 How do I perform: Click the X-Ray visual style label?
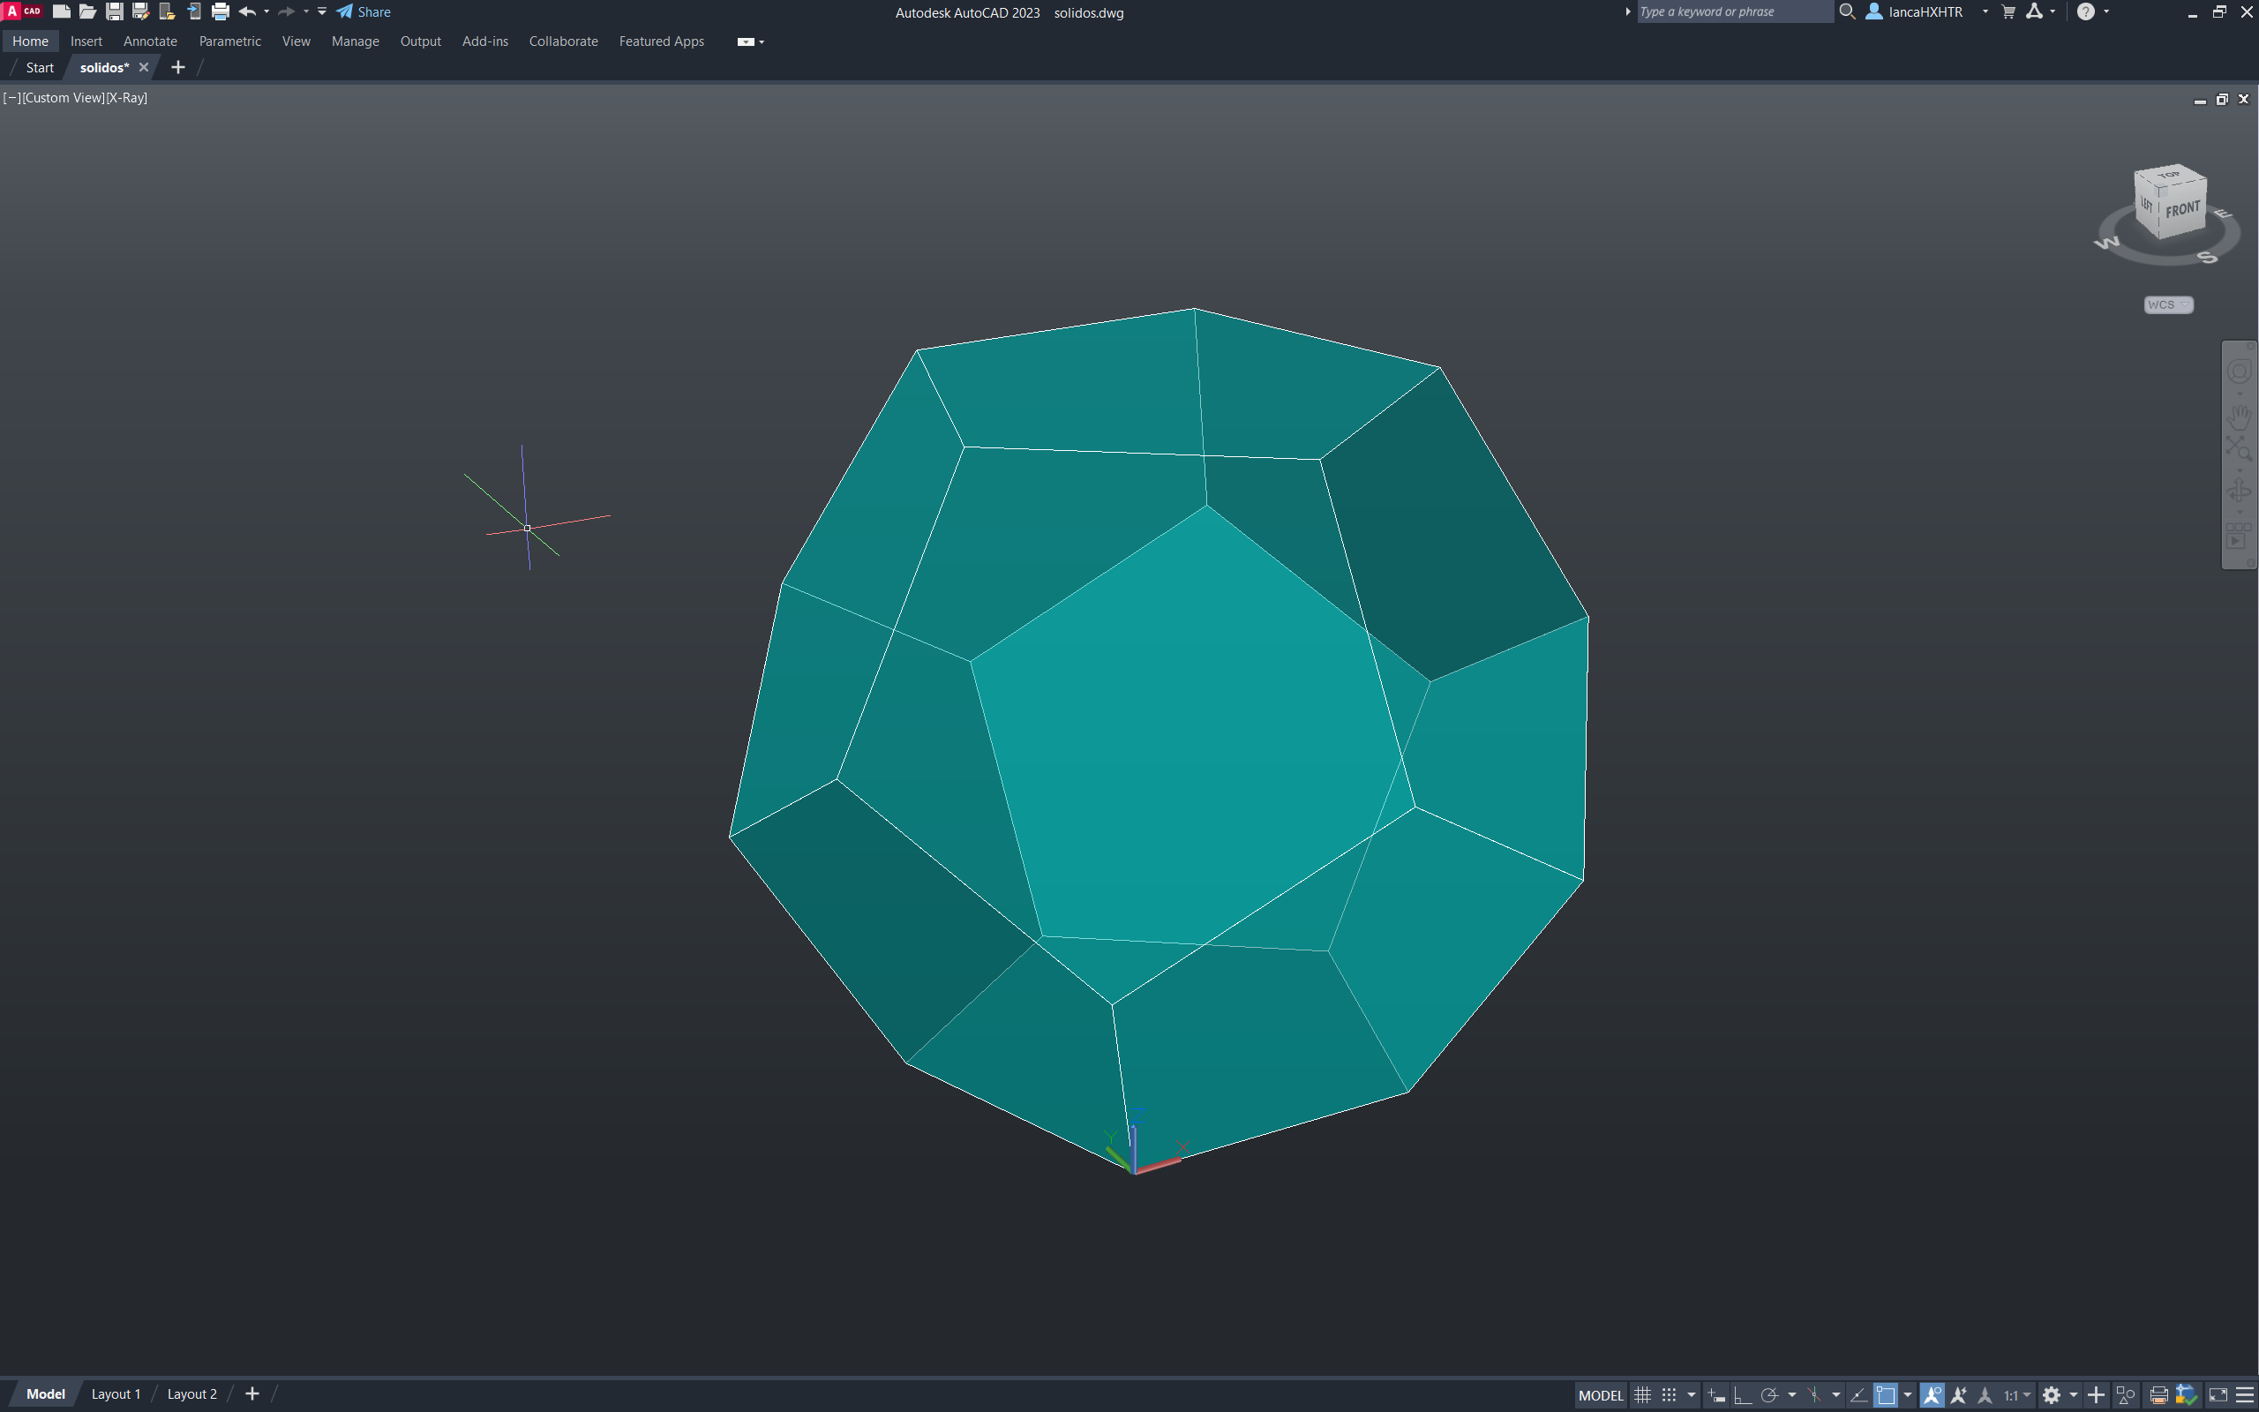(x=127, y=97)
